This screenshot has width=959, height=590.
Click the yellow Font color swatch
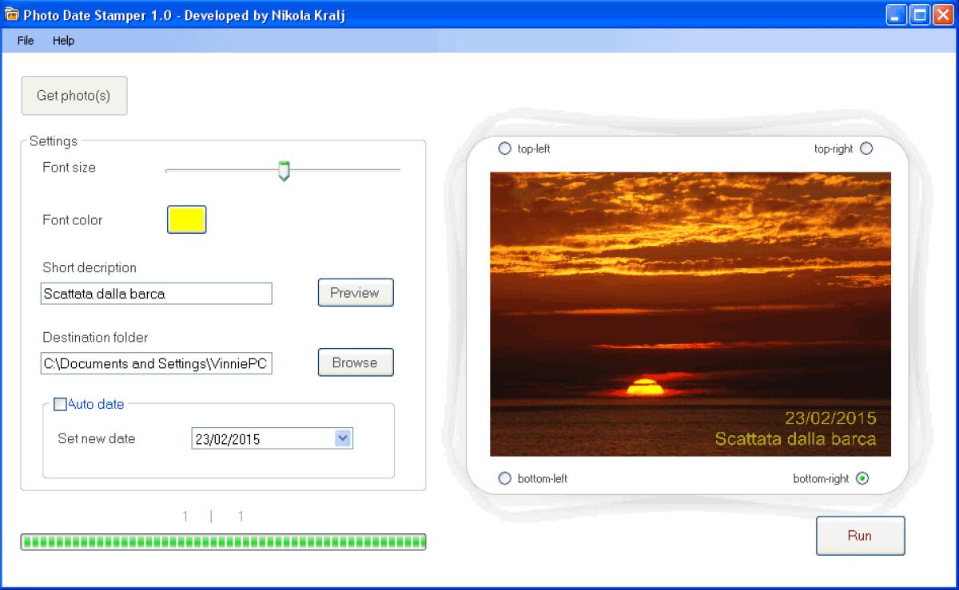click(x=185, y=219)
